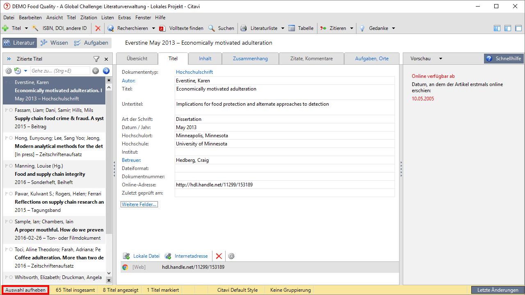Toggle the read-status circle for Manning entry
The height and width of the screenshot is (295, 525).
pos(11,166)
